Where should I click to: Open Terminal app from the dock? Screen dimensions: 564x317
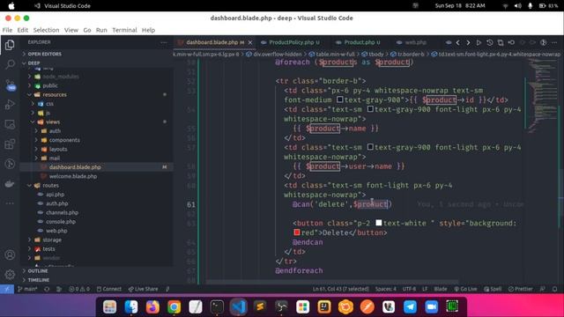217,307
